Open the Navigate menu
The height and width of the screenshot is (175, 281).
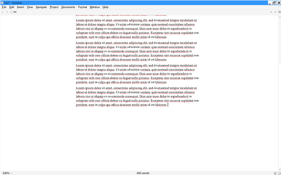[41, 7]
